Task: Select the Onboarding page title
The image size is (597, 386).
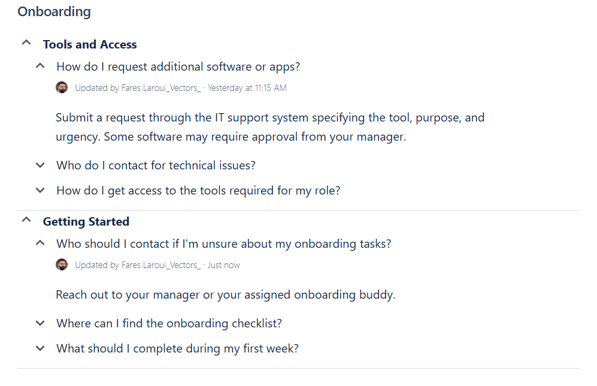Action: [54, 11]
